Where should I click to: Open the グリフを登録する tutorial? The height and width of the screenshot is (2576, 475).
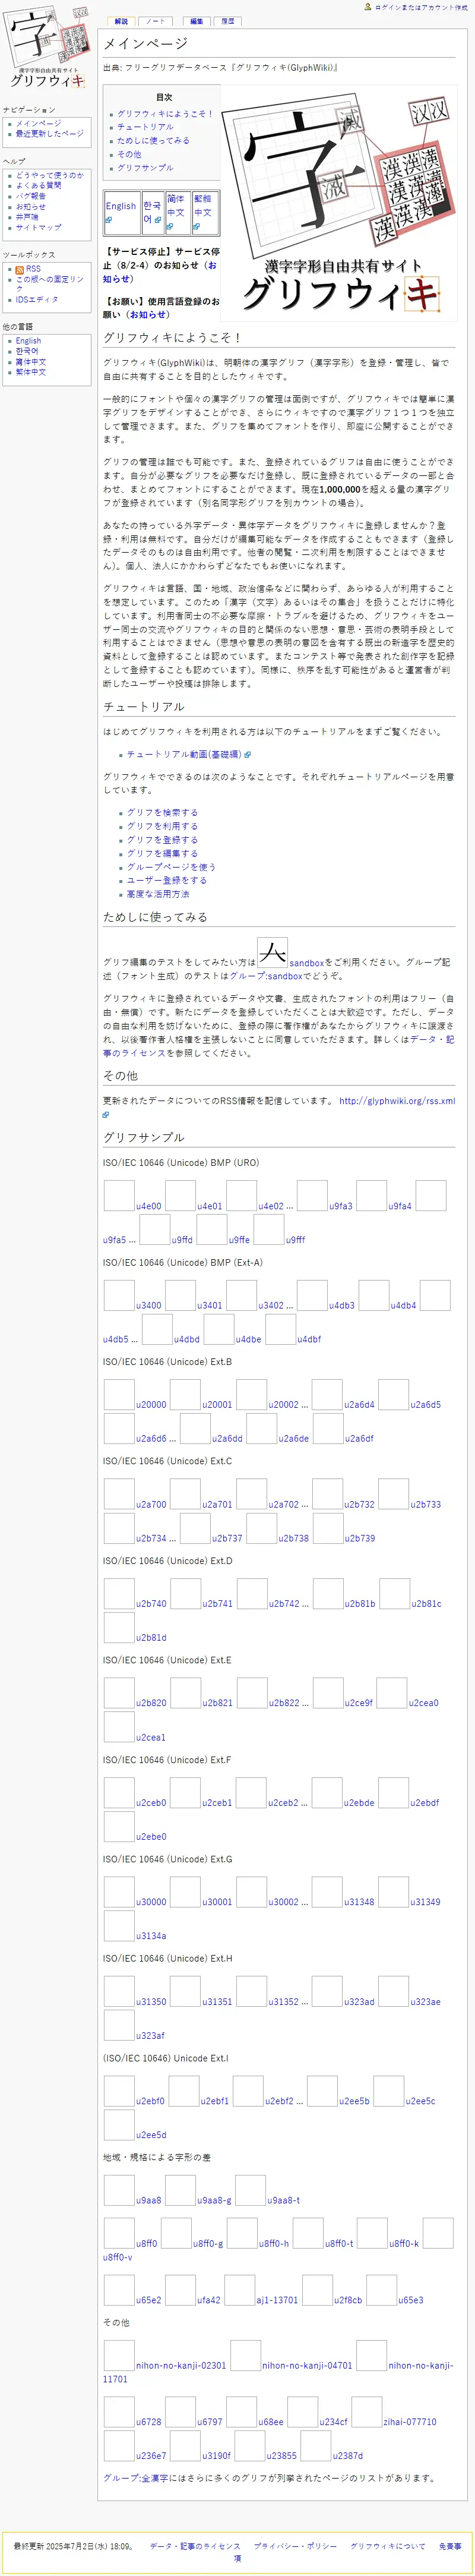(x=162, y=840)
